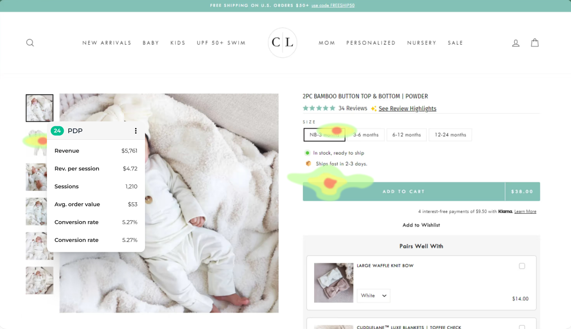571x329 pixels.
Task: Select the 3-6 months size option
Action: 366,135
